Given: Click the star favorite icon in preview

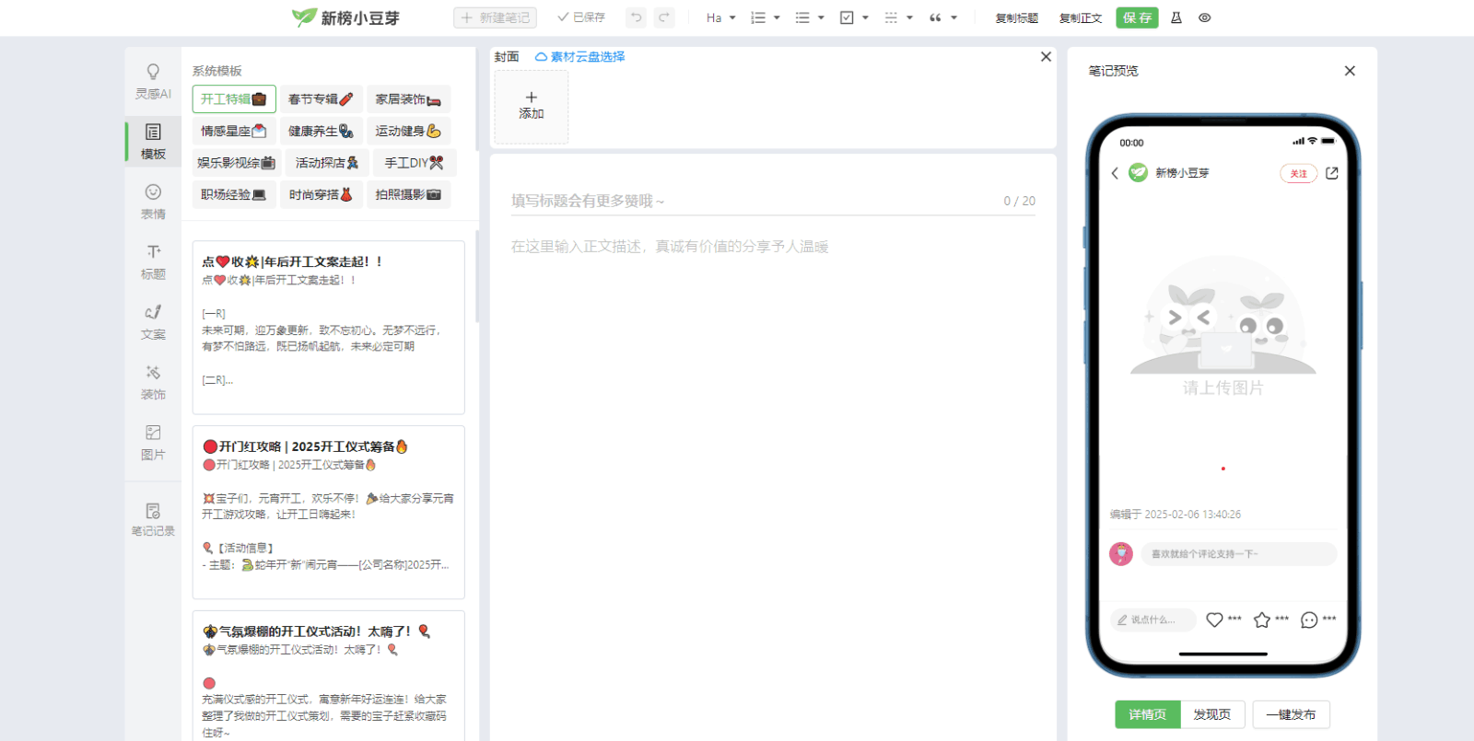Looking at the screenshot, I should (x=1262, y=619).
